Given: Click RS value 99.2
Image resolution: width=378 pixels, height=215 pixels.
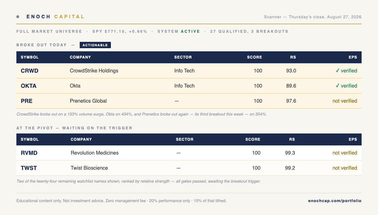Looking at the screenshot, I should [x=290, y=168].
